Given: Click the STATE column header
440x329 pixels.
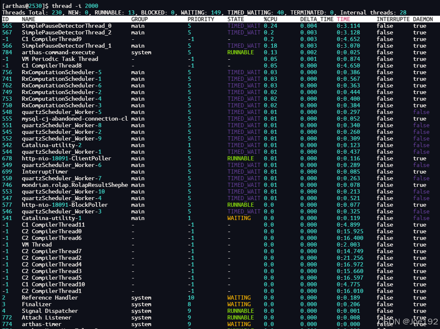Looking at the screenshot, I should (x=236, y=19).
